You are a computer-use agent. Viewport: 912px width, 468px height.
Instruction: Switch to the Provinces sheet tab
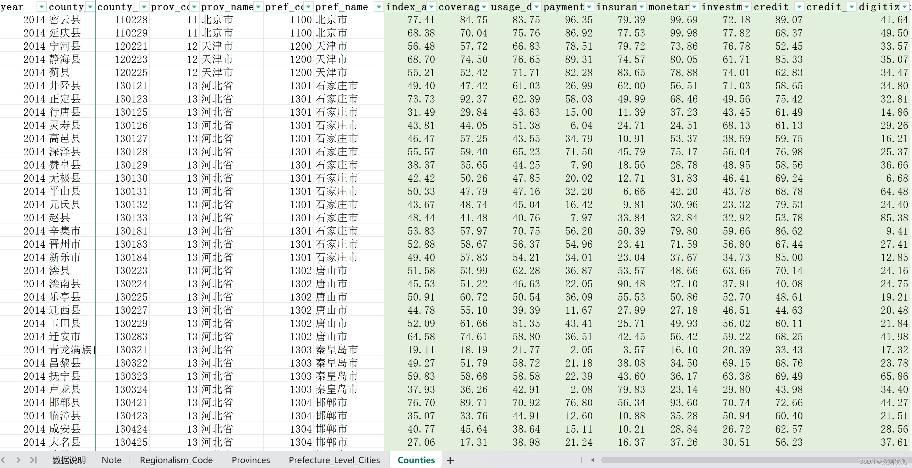click(250, 460)
